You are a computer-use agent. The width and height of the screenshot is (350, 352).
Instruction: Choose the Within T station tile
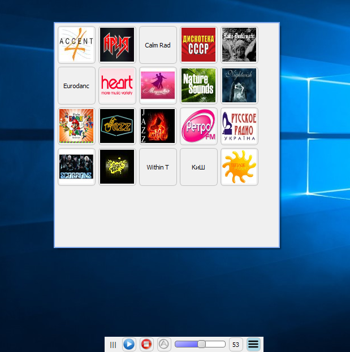click(158, 167)
